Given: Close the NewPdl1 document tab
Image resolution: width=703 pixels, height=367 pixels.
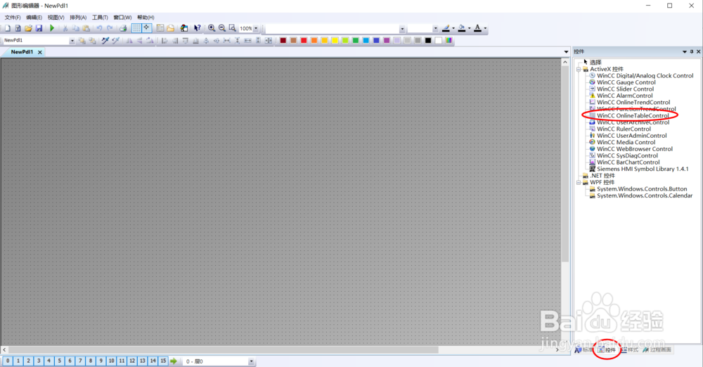Looking at the screenshot, I should tap(40, 52).
